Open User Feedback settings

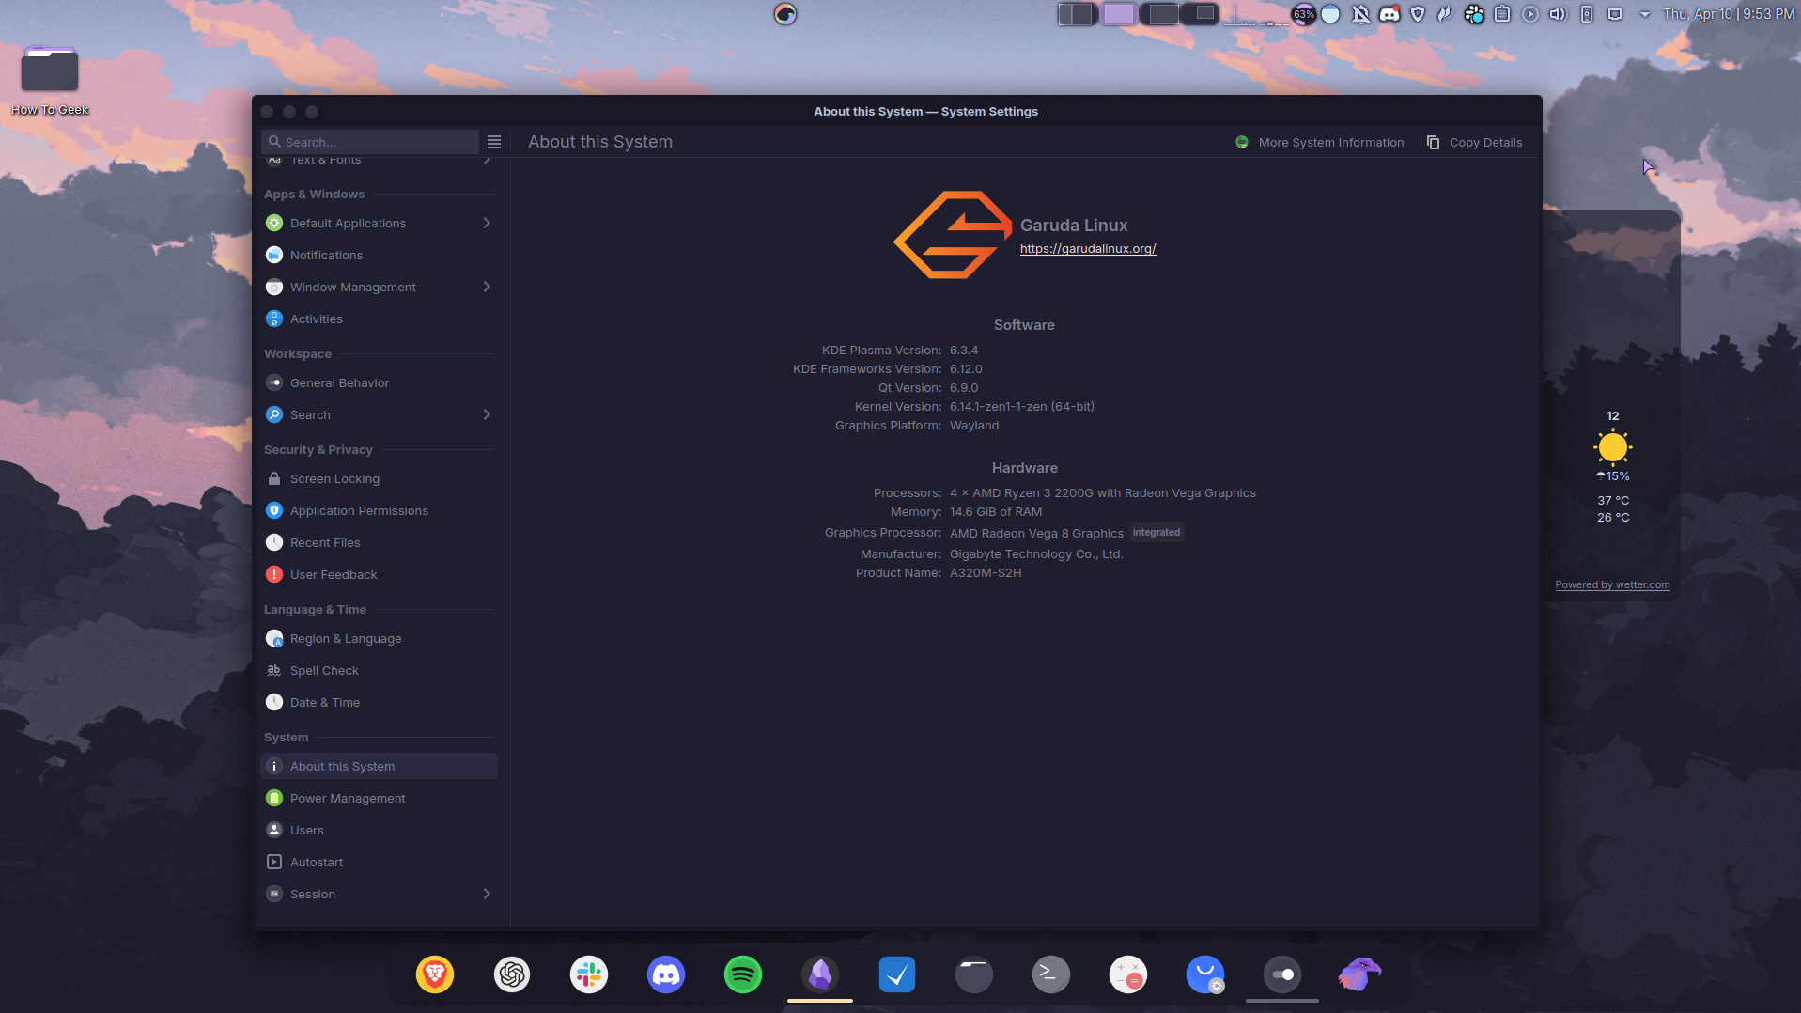(x=379, y=574)
